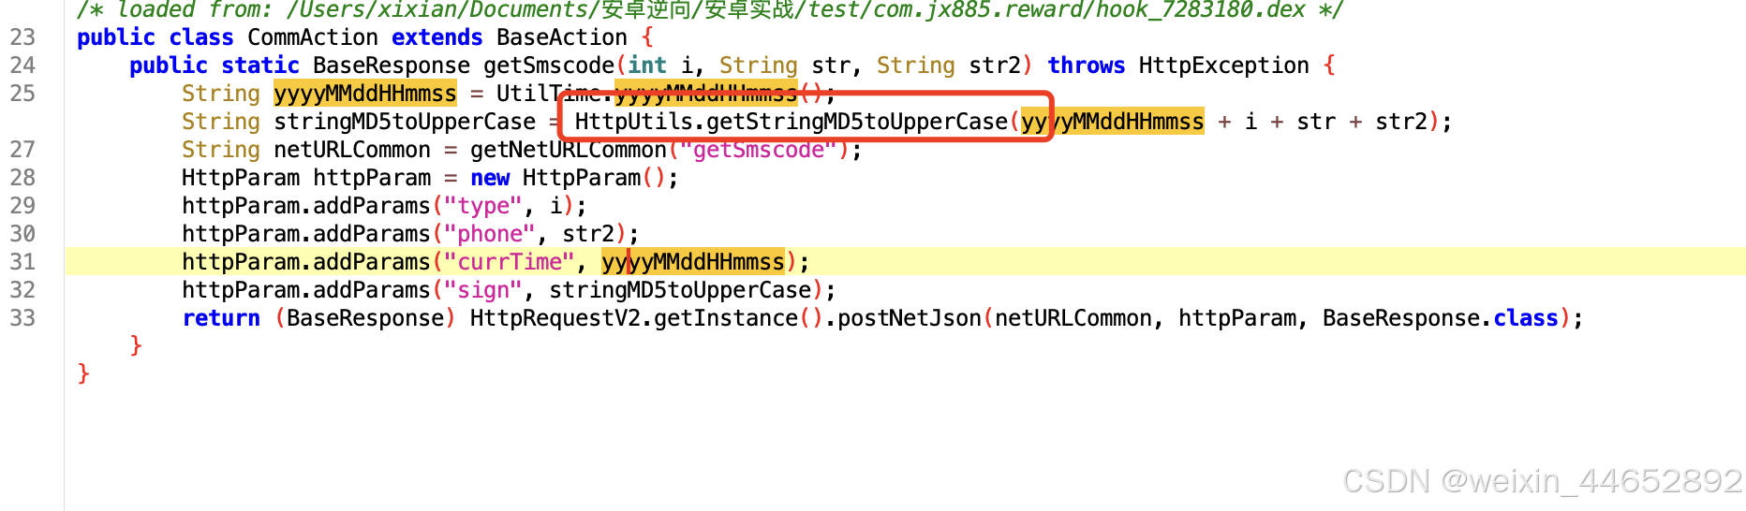Image resolution: width=1746 pixels, height=511 pixels.
Task: Click the 'extends' keyword
Action: click(437, 37)
